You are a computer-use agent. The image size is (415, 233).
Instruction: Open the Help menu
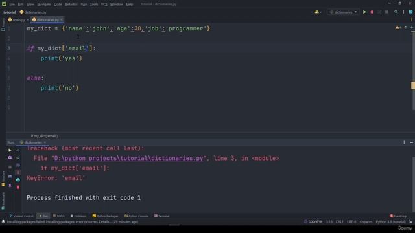point(130,5)
